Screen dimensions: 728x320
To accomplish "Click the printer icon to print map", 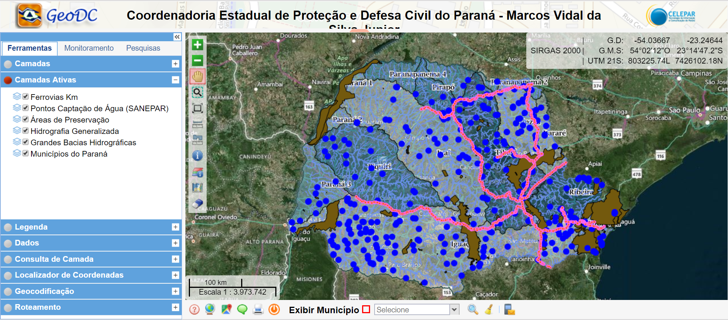I will pyautogui.click(x=258, y=309).
